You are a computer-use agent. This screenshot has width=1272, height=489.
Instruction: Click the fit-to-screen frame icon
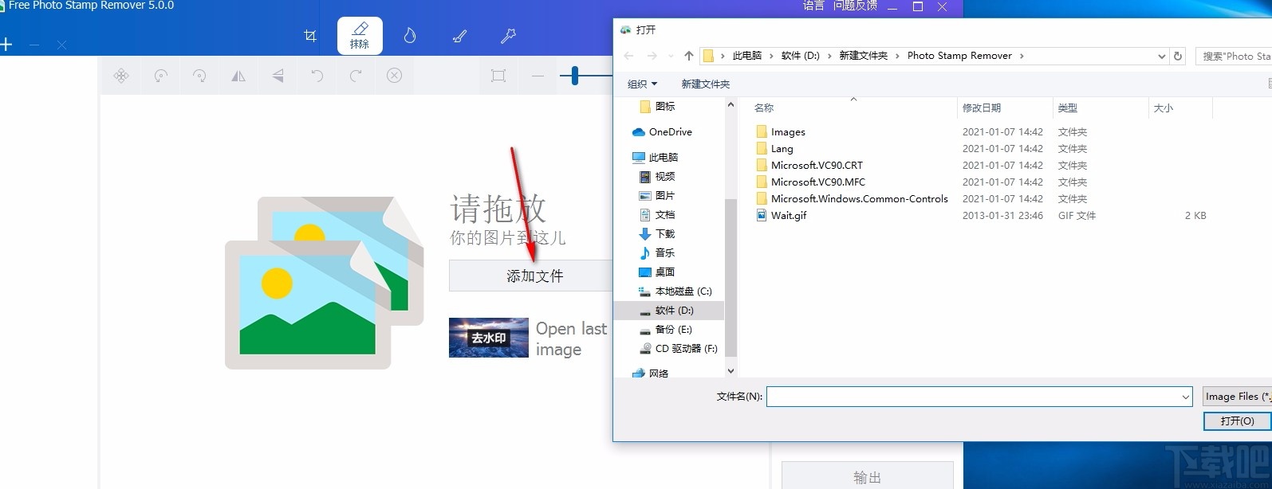[498, 76]
